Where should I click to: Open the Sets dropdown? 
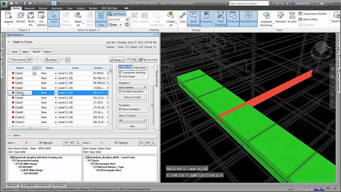(115, 25)
